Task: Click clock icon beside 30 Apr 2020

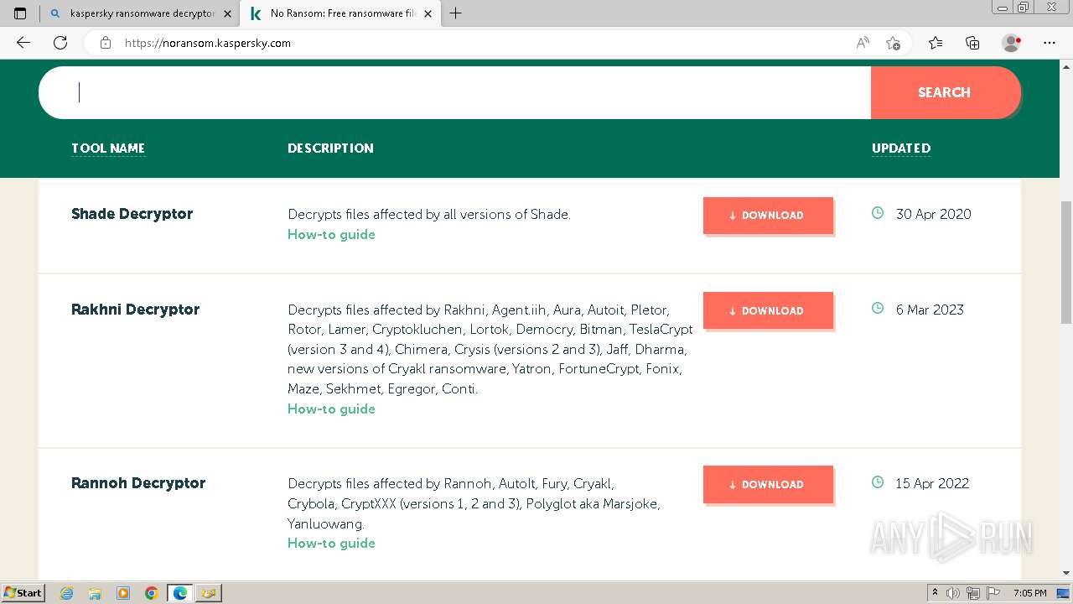Action: [878, 213]
